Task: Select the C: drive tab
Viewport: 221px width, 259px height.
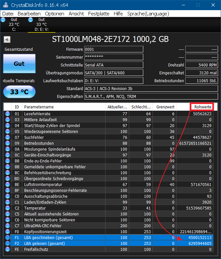Action: [x=14, y=25]
